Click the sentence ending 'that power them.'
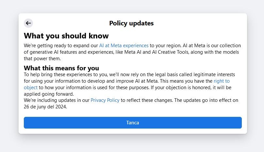Image resolution: width=264 pixels, height=152 pixels. 42,59
